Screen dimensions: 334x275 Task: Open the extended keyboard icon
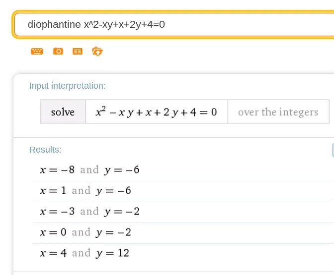coord(37,51)
